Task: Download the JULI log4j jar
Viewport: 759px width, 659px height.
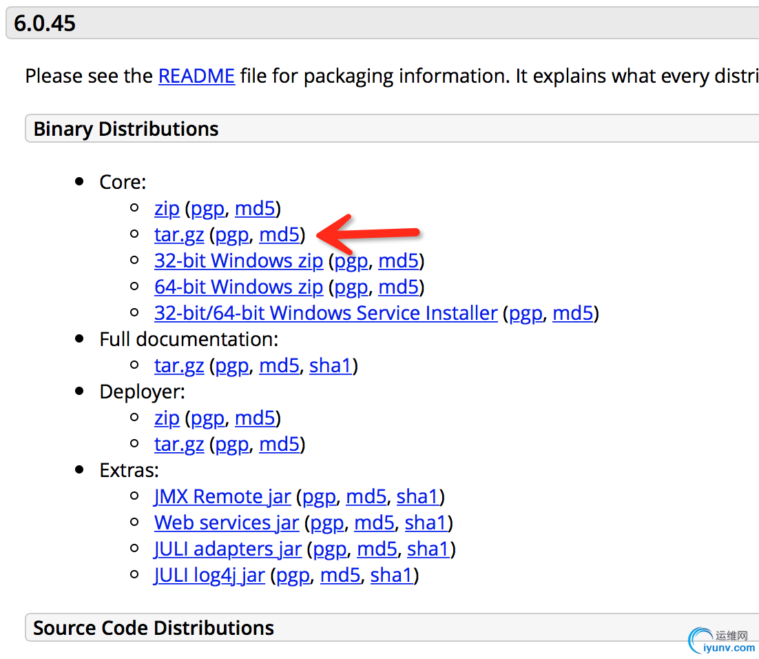Action: pyautogui.click(x=209, y=576)
